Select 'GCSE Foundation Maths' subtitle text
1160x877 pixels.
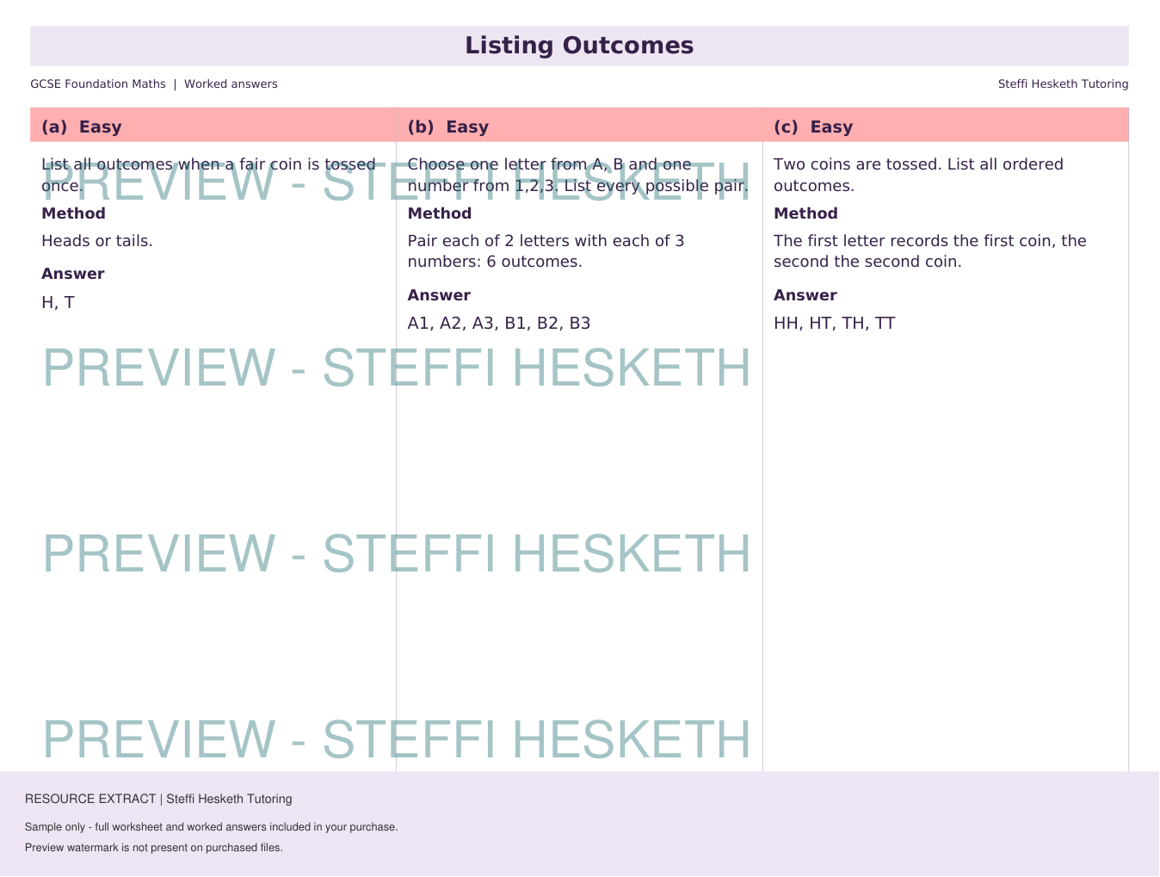98,84
